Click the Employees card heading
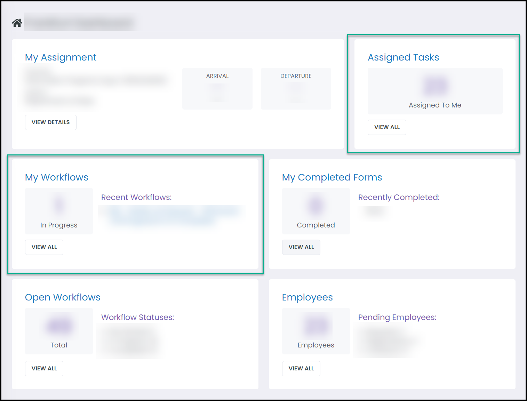Screen dimensions: 527x401 pyautogui.click(x=308, y=297)
